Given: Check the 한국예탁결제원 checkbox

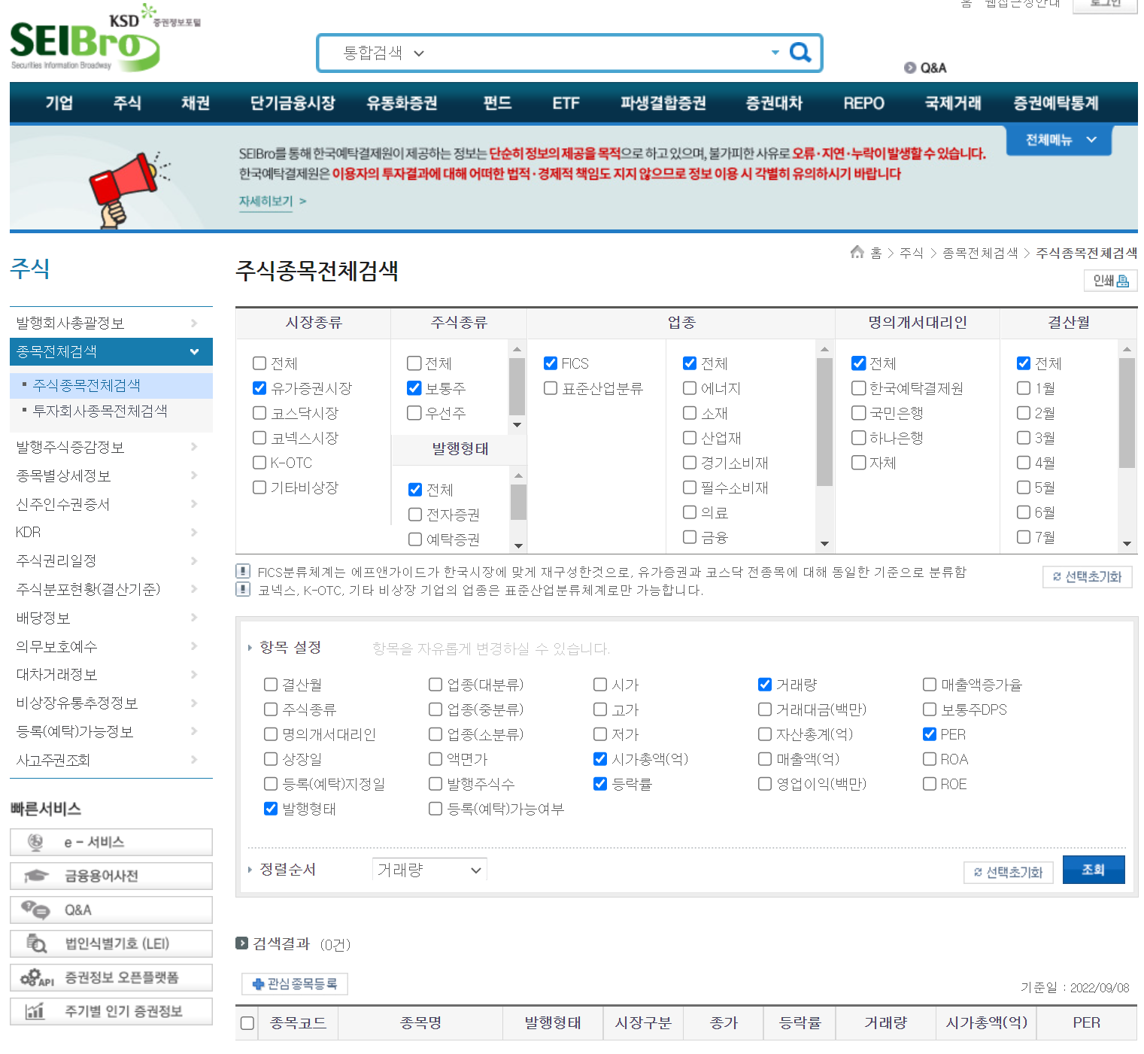Looking at the screenshot, I should pyautogui.click(x=858, y=388).
